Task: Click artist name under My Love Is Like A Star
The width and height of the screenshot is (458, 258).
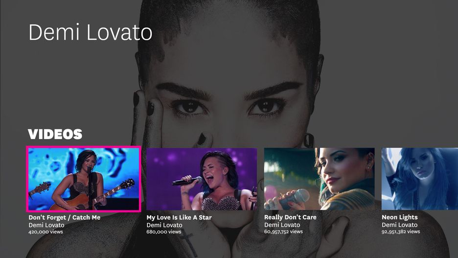Action: (x=164, y=225)
